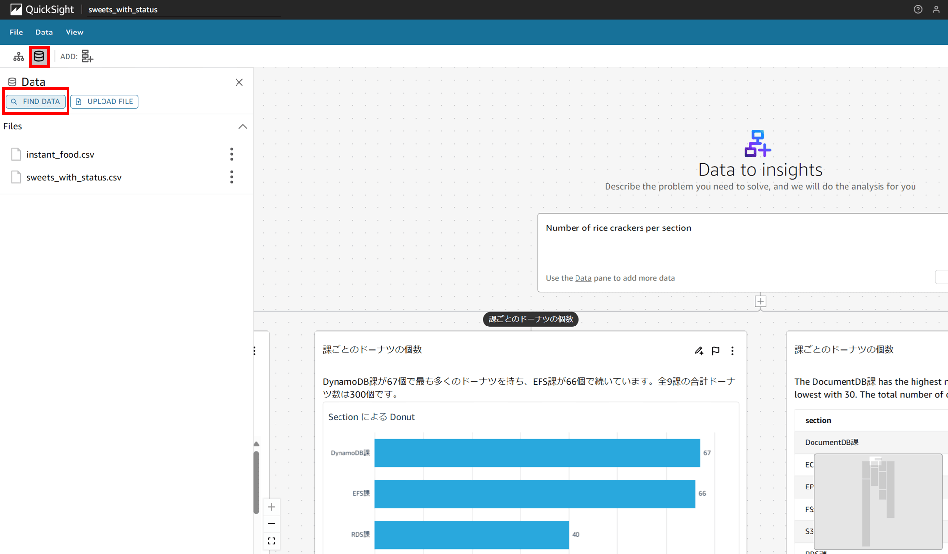
Task: Open options menu for sweets_with_status.csv
Action: coord(232,177)
